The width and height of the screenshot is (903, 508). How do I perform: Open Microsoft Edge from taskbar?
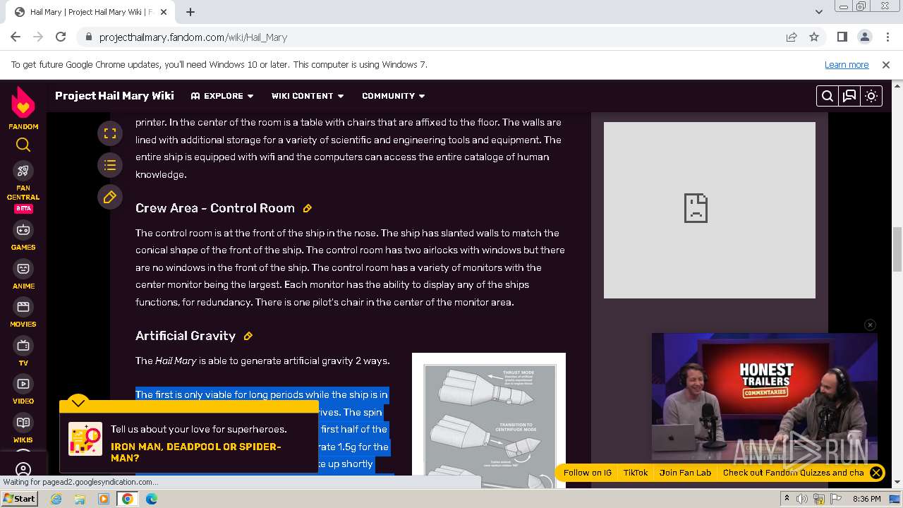(151, 499)
